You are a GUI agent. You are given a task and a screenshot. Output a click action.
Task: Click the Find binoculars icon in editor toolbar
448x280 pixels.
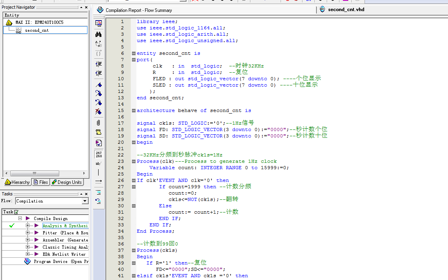(x=99, y=34)
